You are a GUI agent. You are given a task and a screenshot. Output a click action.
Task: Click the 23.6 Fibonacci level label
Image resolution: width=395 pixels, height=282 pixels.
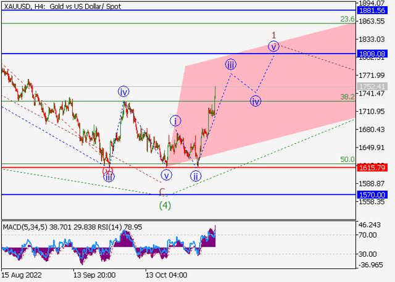(347, 19)
